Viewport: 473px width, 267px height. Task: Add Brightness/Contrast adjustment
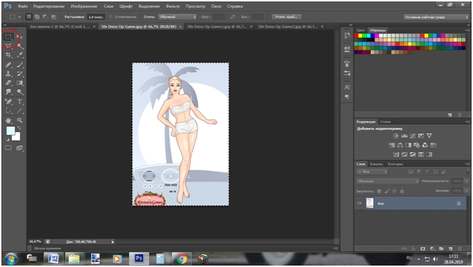(395, 136)
